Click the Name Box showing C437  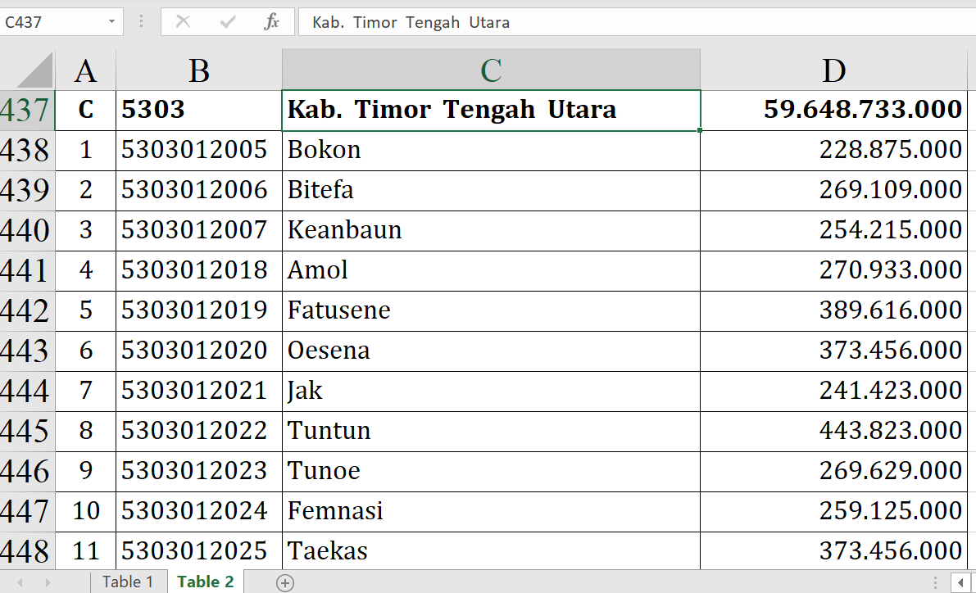pyautogui.click(x=53, y=22)
